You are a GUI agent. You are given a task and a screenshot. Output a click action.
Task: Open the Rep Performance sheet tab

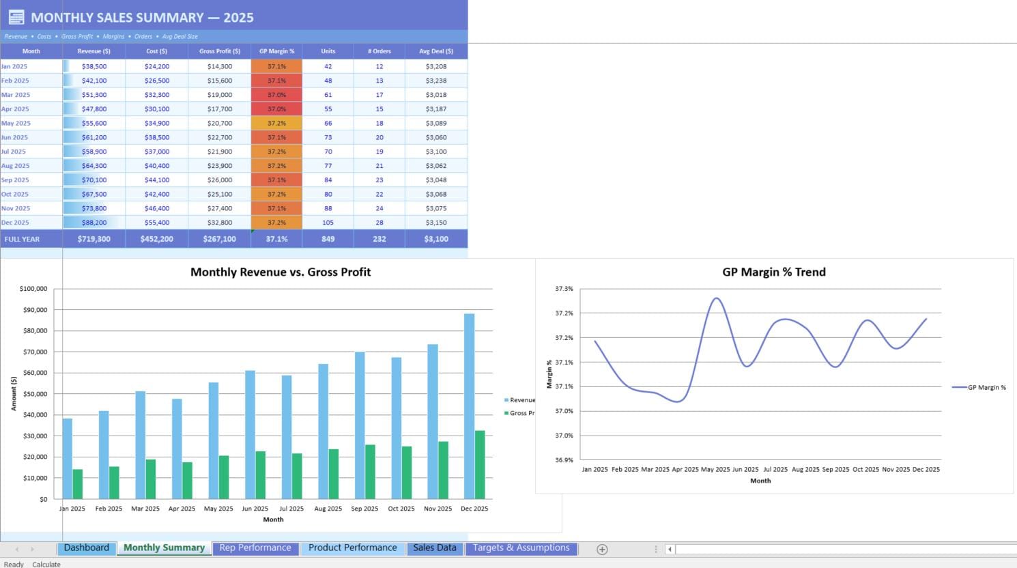pyautogui.click(x=255, y=548)
